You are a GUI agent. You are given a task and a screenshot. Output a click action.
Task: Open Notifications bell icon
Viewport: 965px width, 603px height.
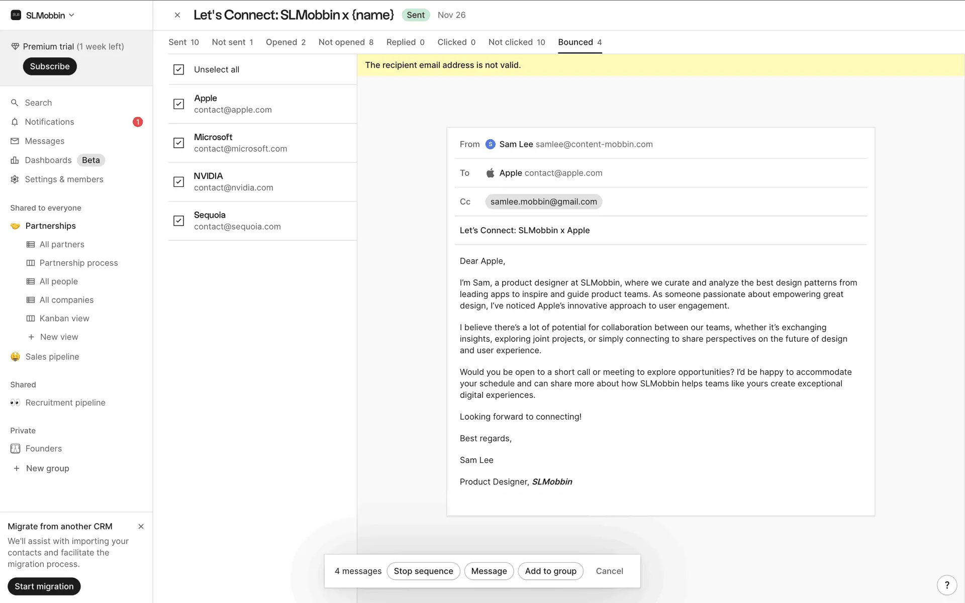tap(15, 122)
